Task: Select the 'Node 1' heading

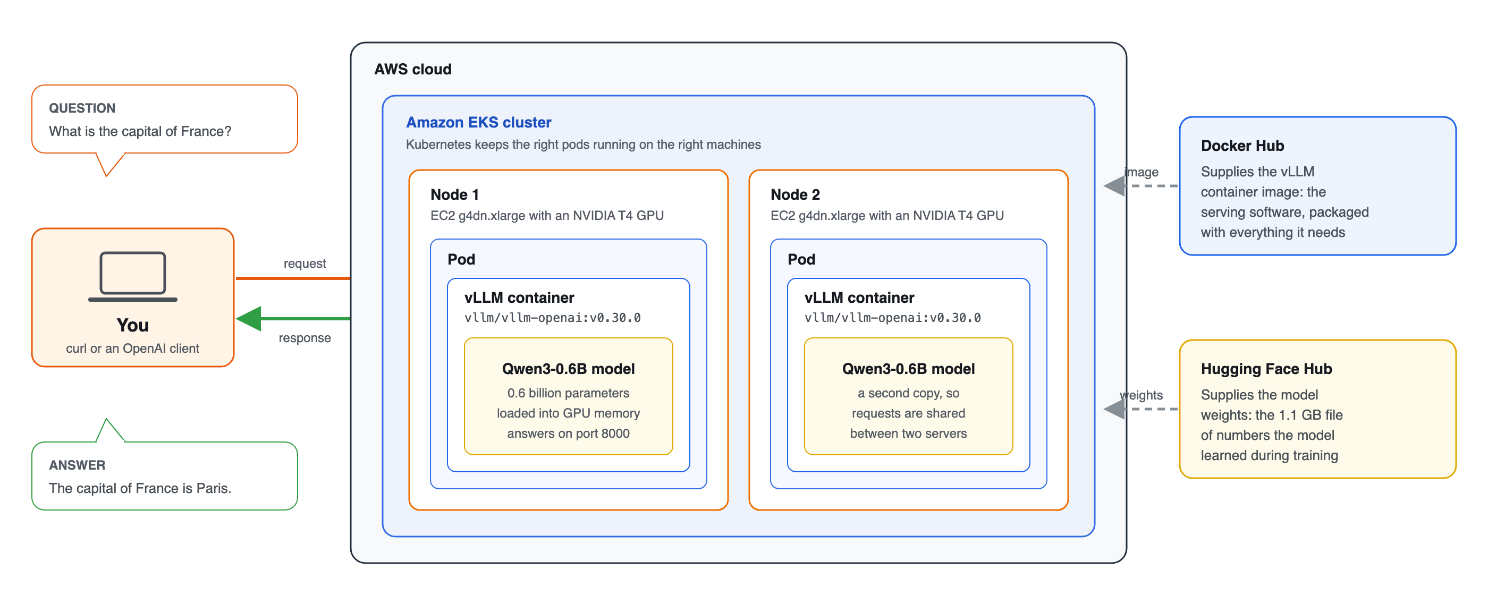Action: (x=454, y=194)
